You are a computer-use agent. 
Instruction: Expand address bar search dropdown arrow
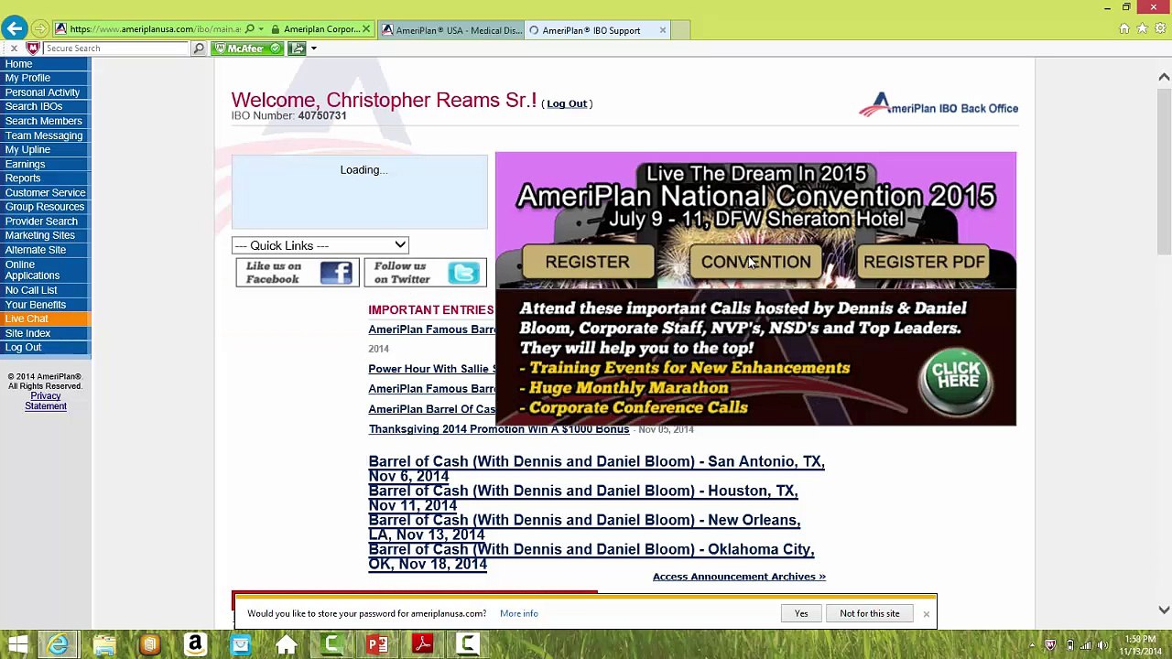262,29
